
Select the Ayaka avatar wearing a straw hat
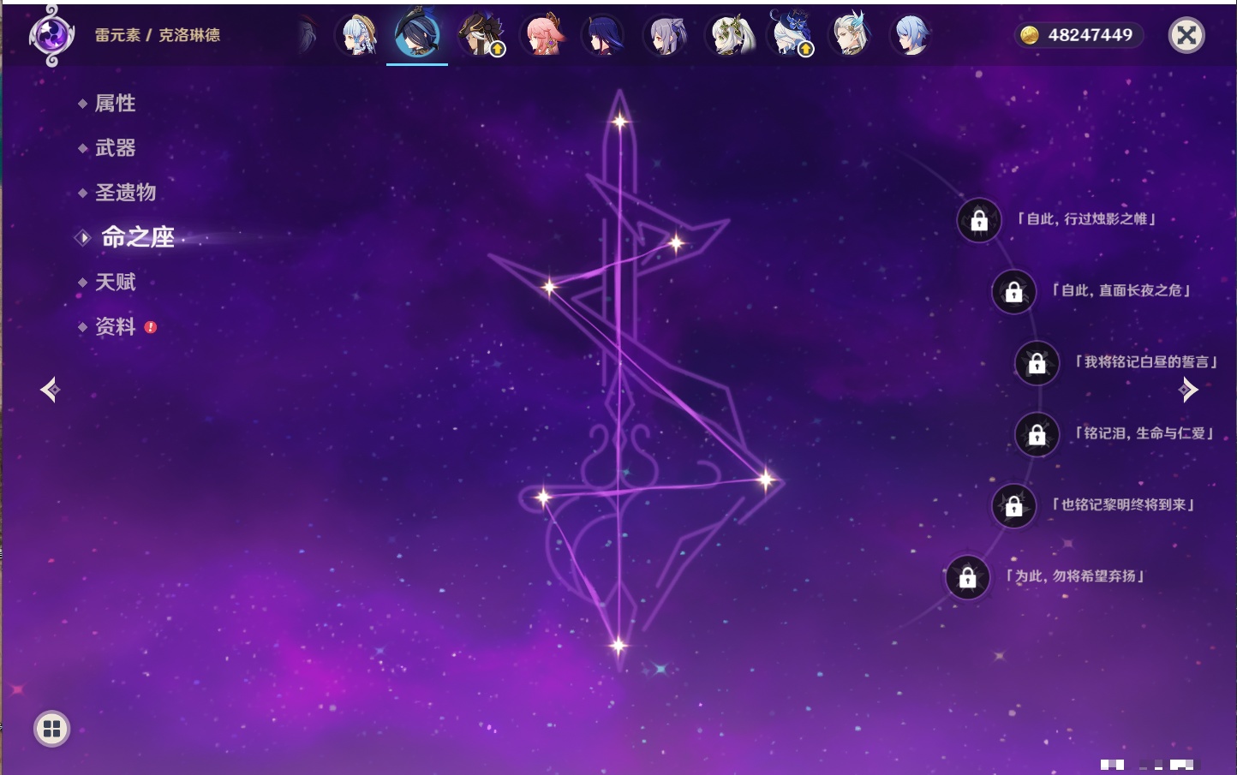(357, 35)
